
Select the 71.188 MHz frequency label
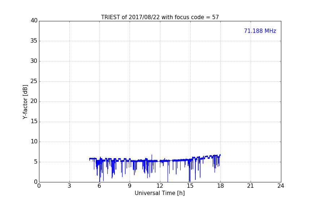point(260,31)
